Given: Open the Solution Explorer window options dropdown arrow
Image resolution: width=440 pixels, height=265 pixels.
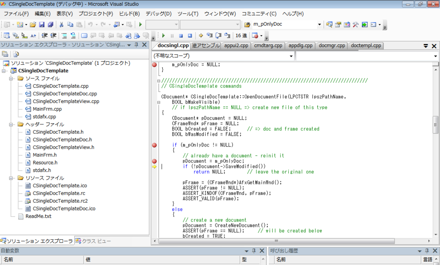Looking at the screenshot, I should (129, 45).
